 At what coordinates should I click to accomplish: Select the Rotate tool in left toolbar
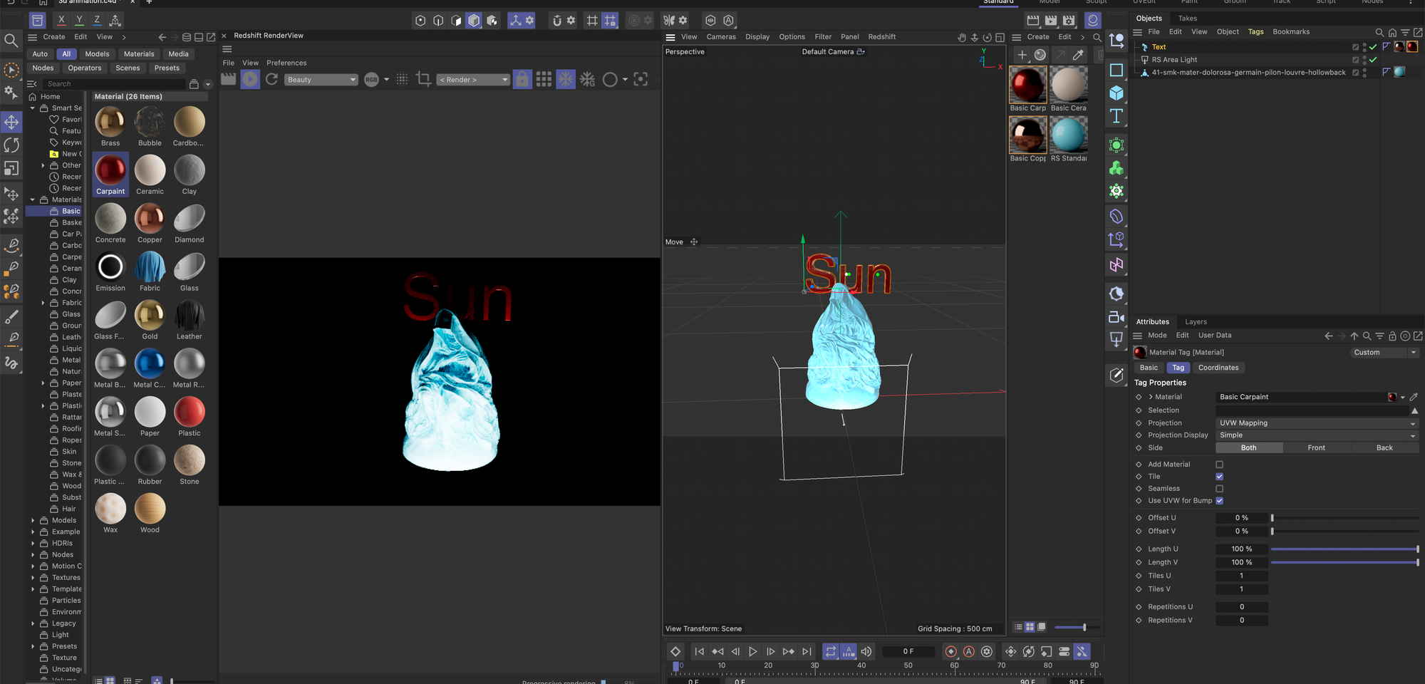click(11, 145)
